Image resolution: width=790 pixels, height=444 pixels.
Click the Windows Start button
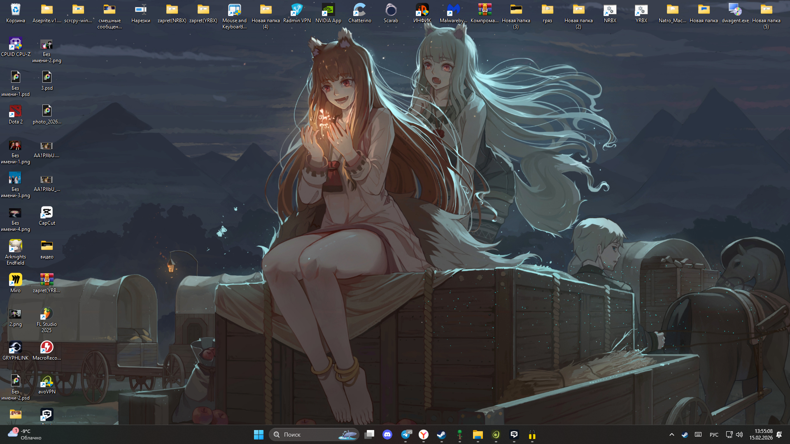coord(259,435)
